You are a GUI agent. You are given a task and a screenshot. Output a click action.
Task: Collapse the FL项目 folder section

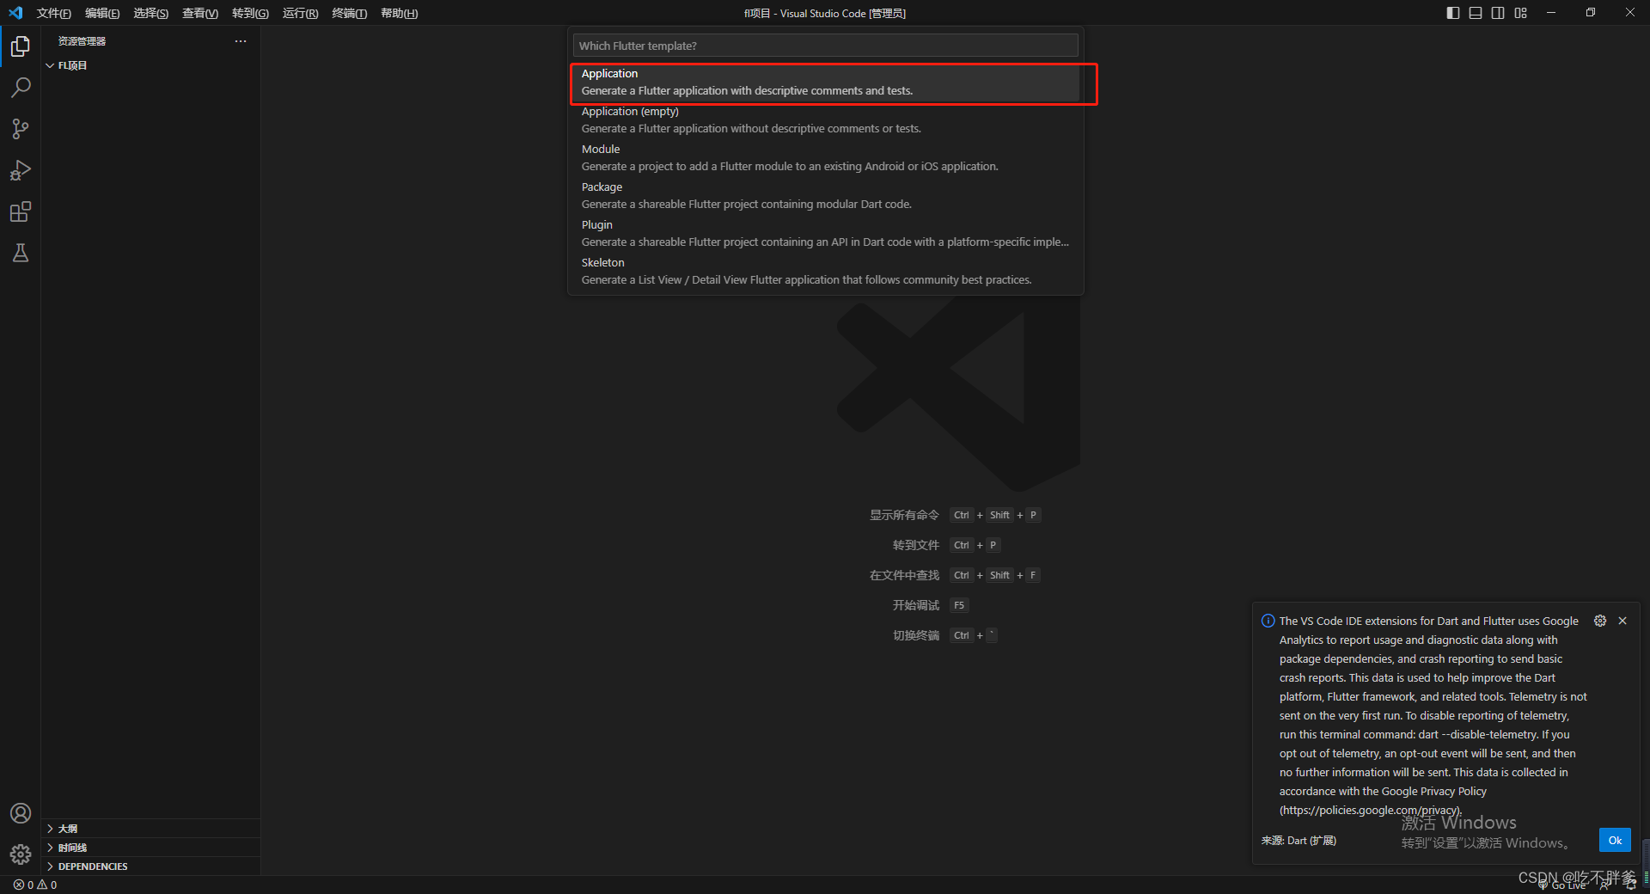(151, 65)
